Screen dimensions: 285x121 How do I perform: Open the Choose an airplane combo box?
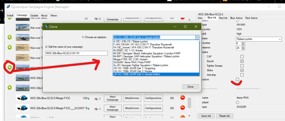pos(156,37)
